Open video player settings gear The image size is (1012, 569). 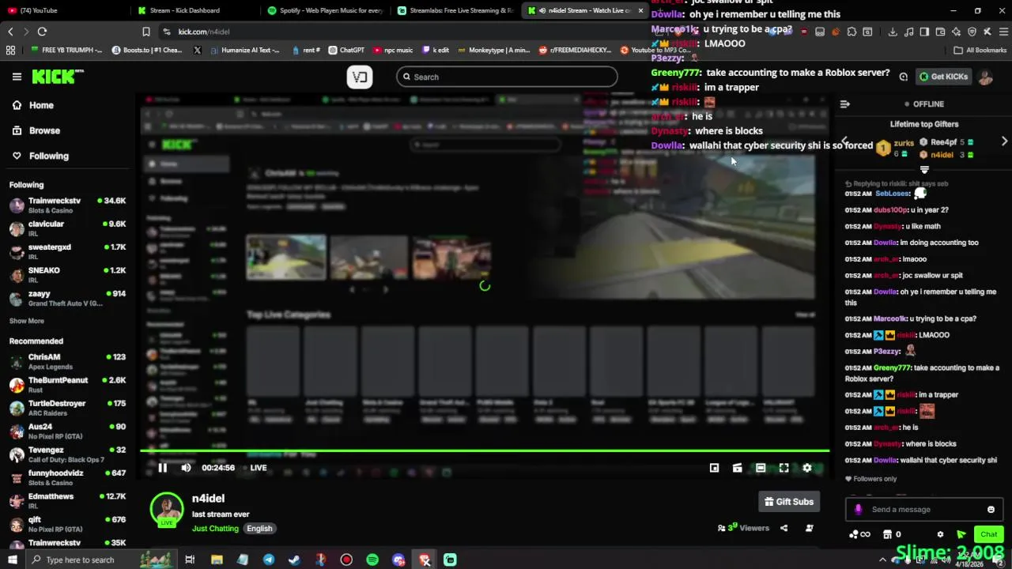coord(807,468)
